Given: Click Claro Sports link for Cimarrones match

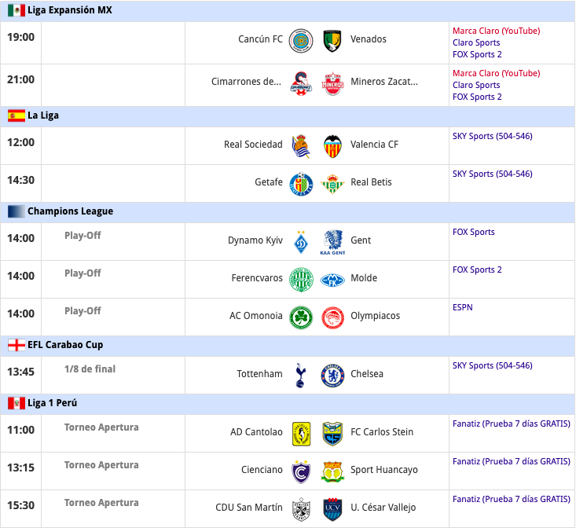Looking at the screenshot, I should 476,85.
